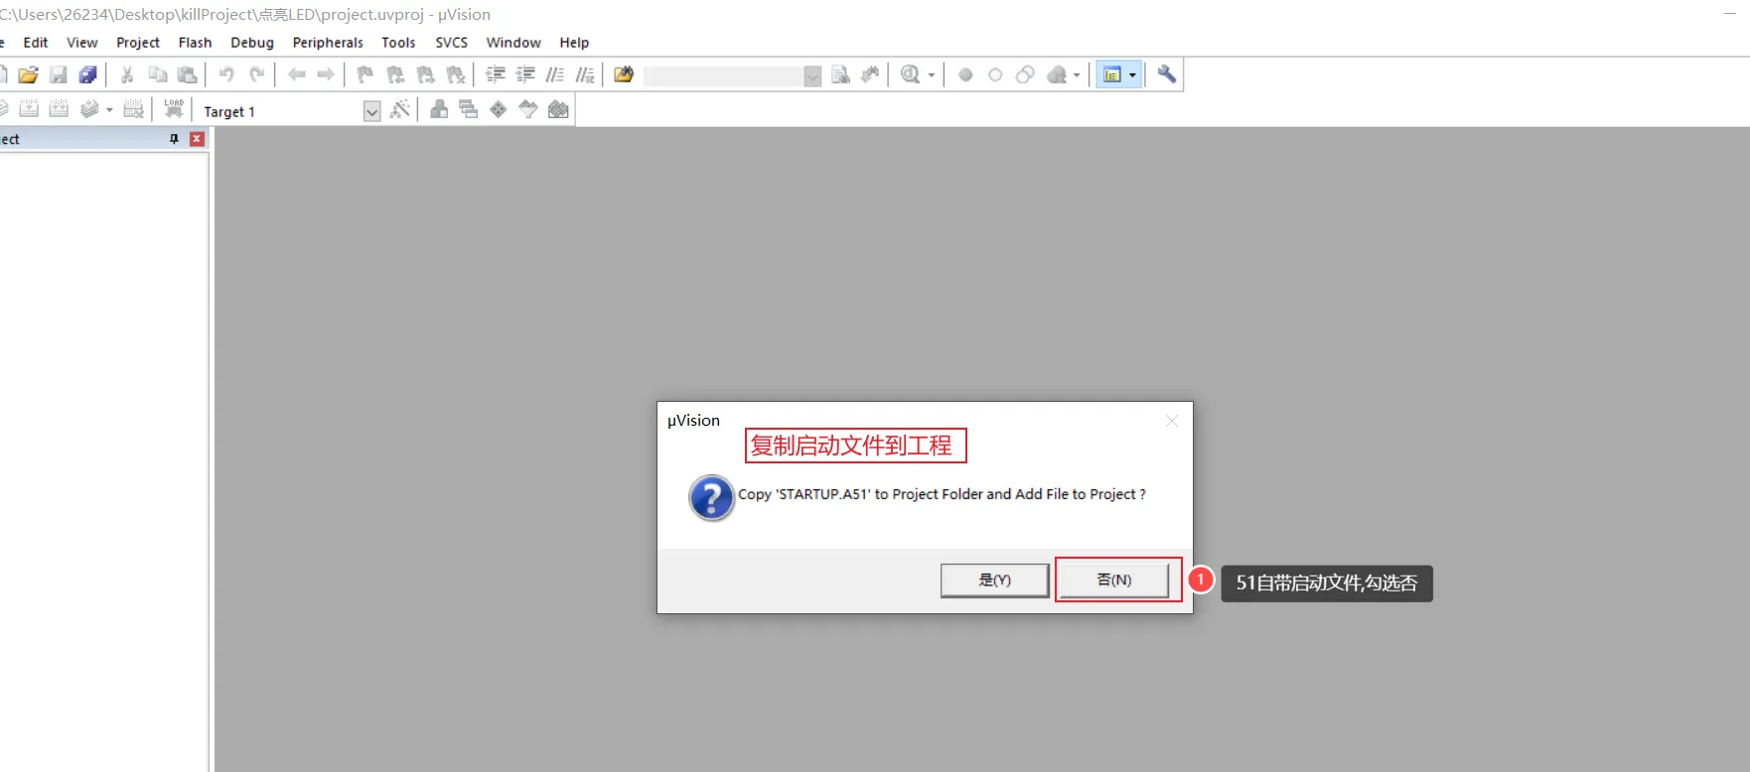Go to the next bookmark
The height and width of the screenshot is (772, 1750).
click(425, 74)
